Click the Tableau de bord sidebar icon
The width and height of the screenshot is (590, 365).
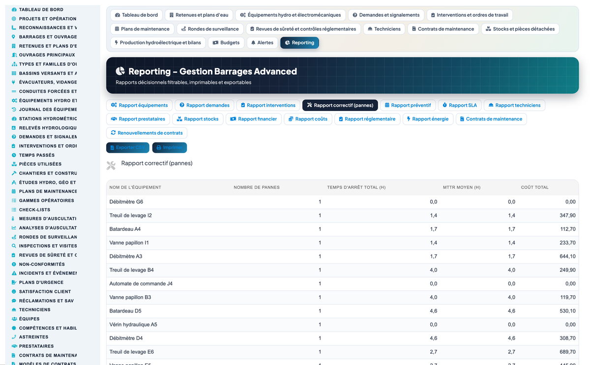[14, 9]
